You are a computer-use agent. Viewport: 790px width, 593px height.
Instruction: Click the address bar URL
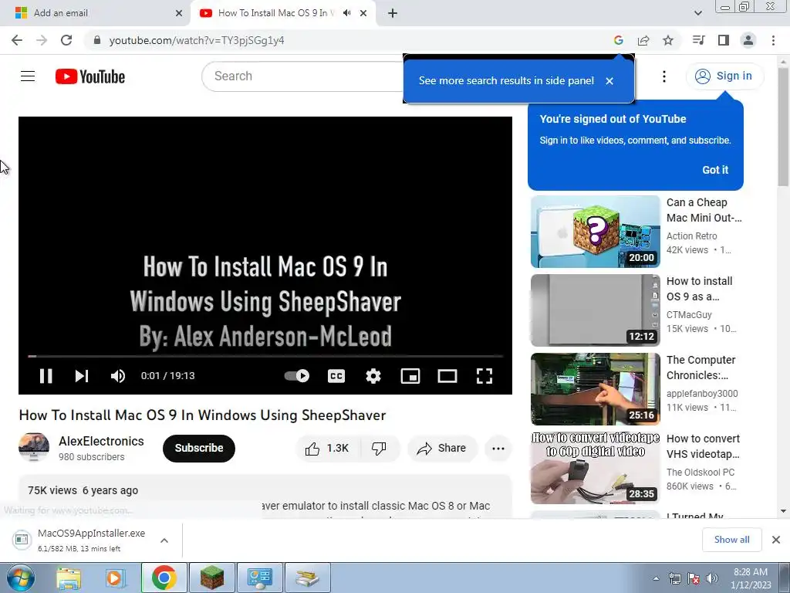tap(197, 40)
